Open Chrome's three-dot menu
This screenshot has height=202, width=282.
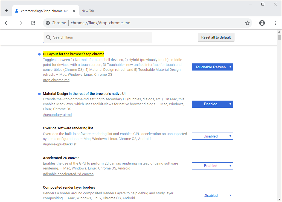point(275,23)
